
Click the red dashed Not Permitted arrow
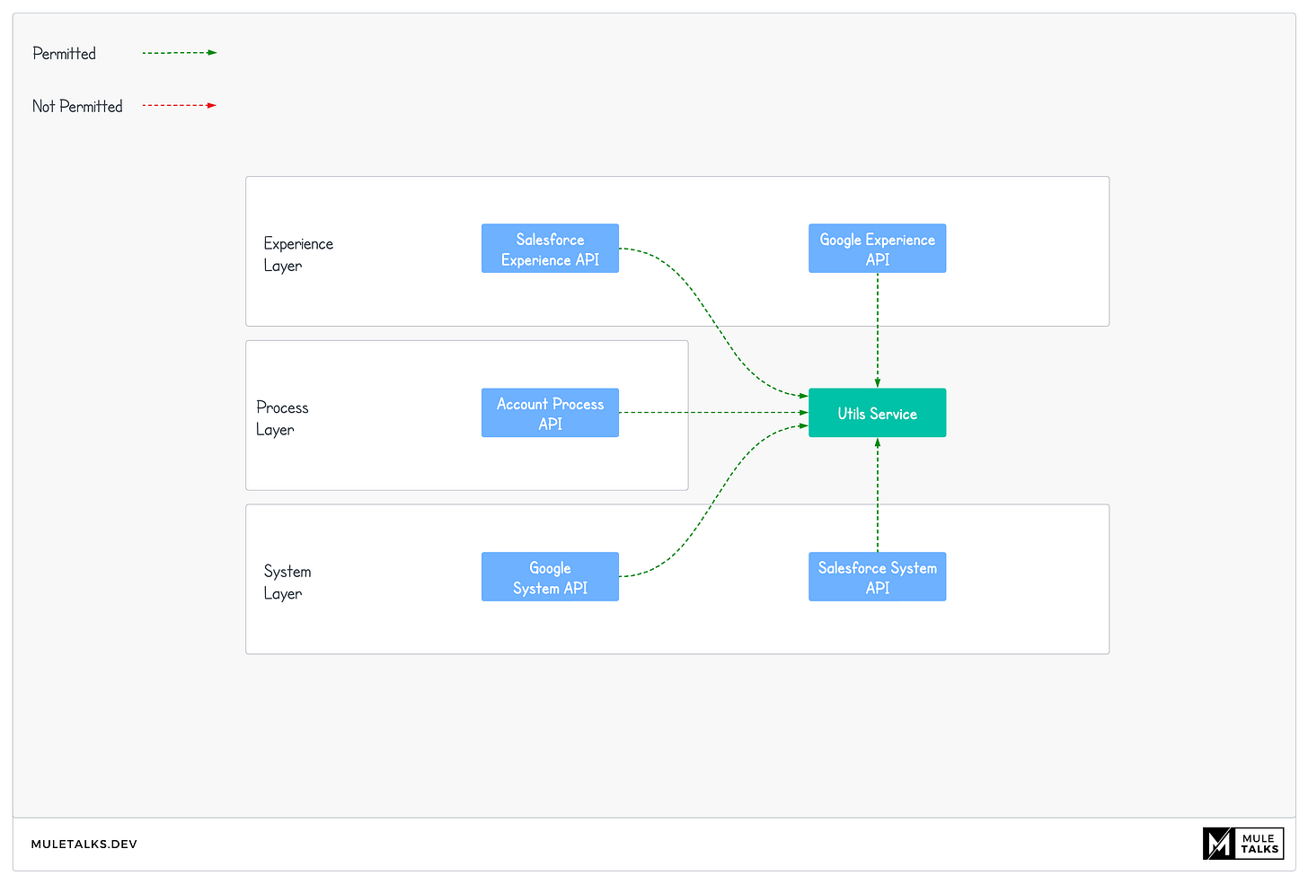pos(180,106)
